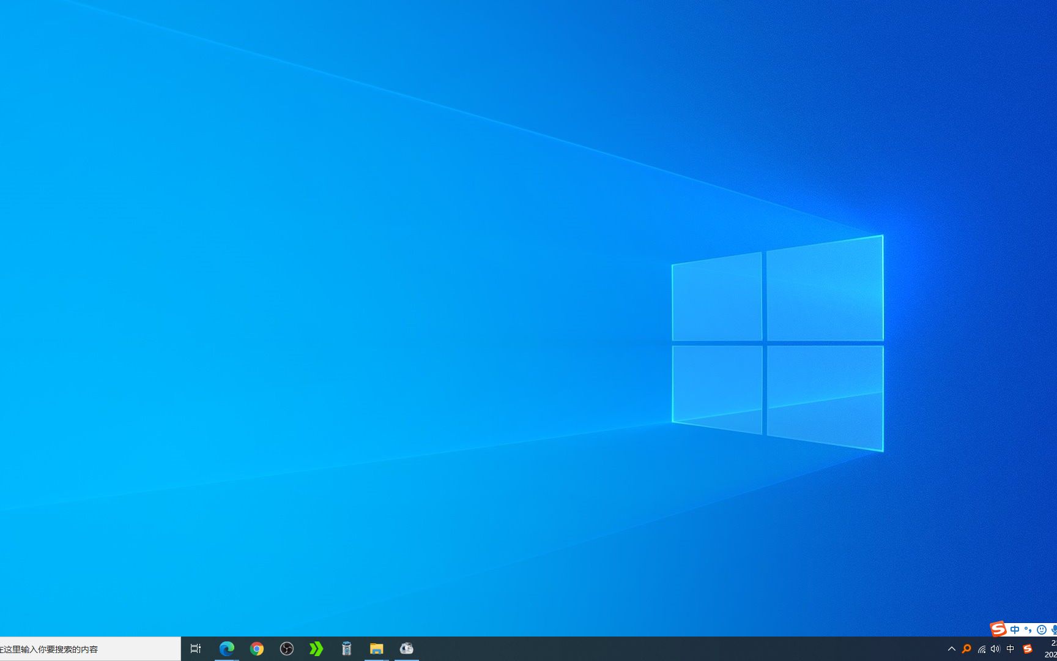This screenshot has width=1057, height=661.
Task: Open the Wi-Fi network tray icon
Action: tap(982, 649)
